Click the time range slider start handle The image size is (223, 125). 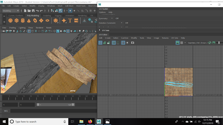pos(38,105)
